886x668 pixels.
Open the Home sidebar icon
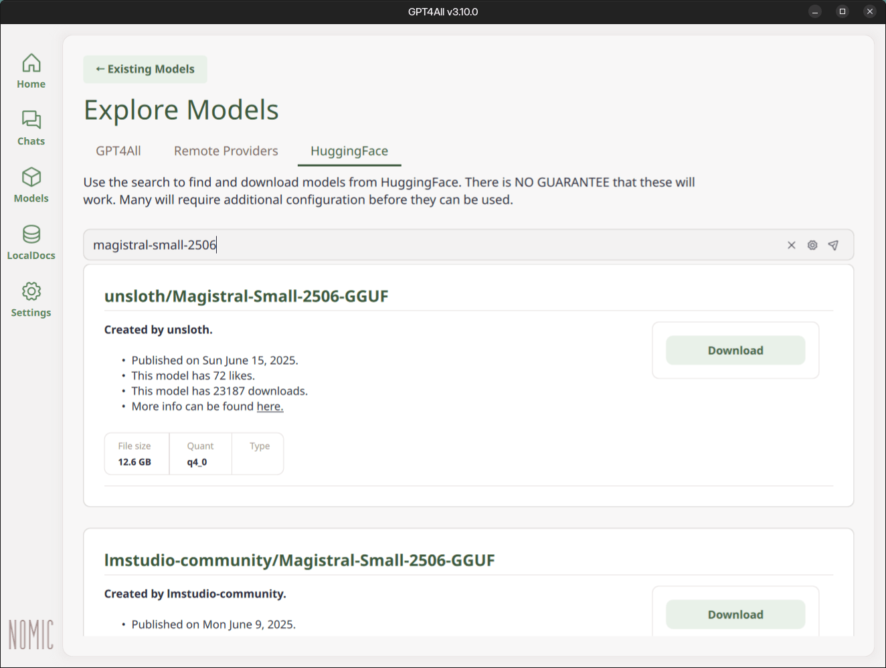31,71
